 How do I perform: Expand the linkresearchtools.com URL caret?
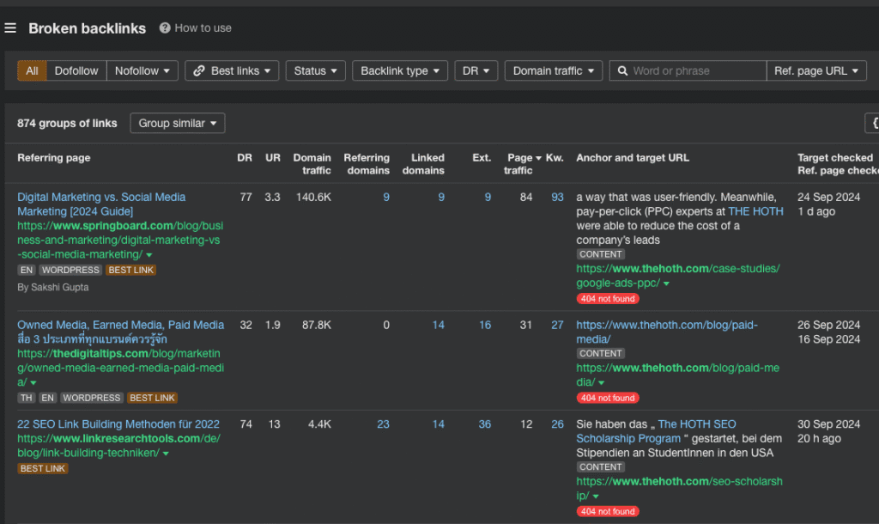tap(166, 454)
